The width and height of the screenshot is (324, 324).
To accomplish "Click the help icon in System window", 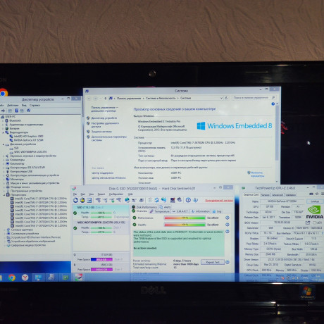I will tap(273, 104).
